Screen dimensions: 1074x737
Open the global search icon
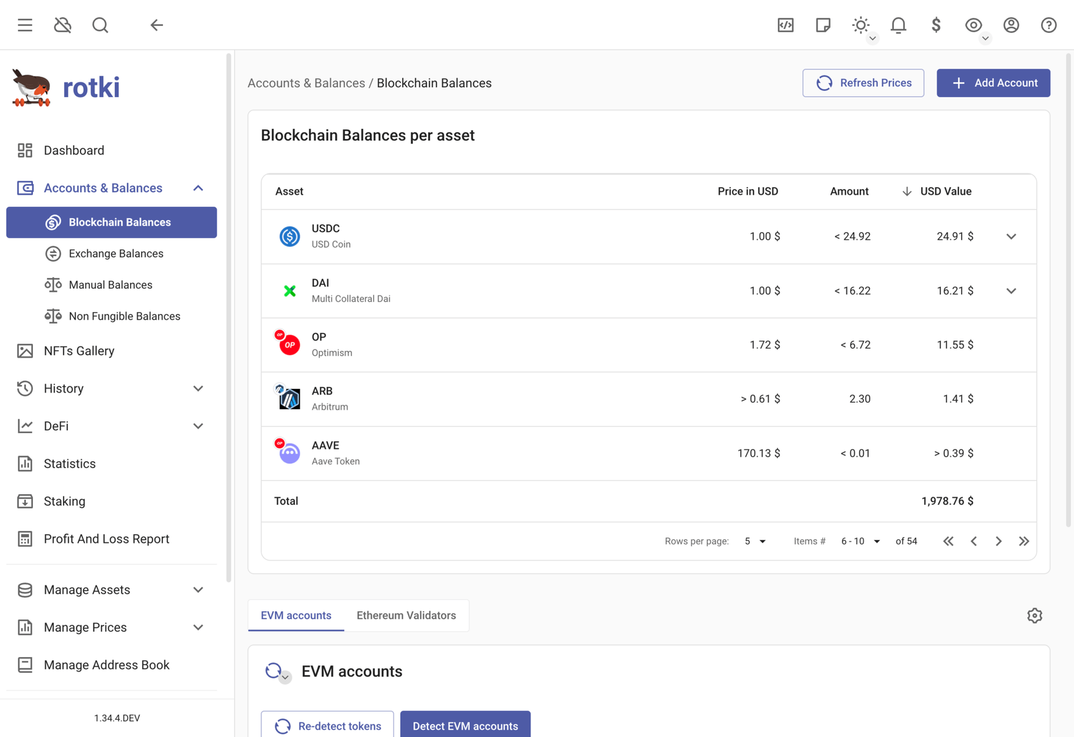pos(100,25)
